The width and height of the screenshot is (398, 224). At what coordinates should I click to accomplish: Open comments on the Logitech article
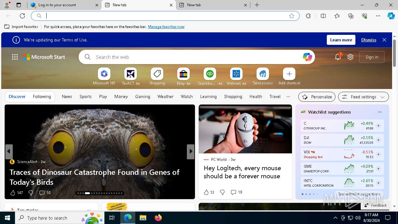click(x=236, y=192)
